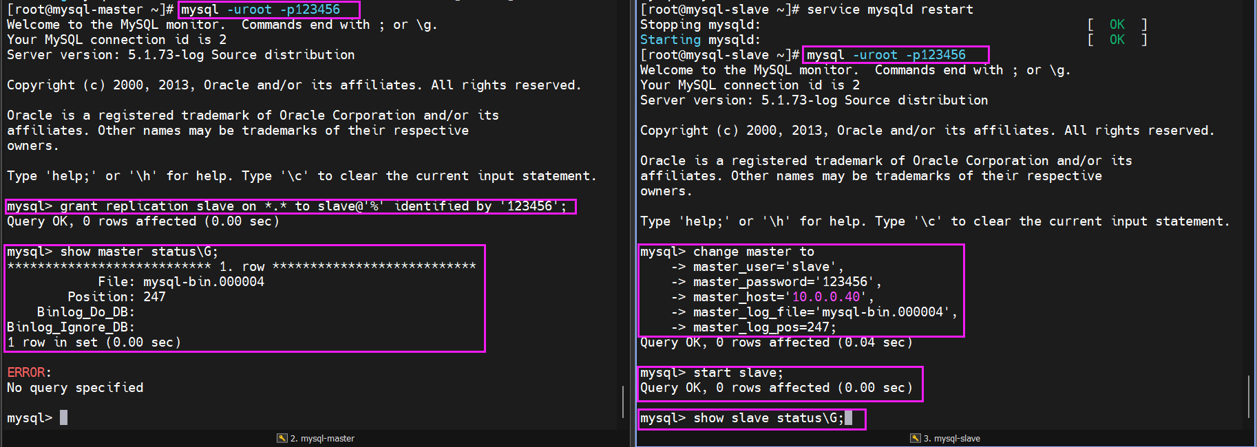Viewport: 1257px width, 447px height.
Task: Switch to the '2. mysql-master' terminal tab
Action: tap(316, 438)
